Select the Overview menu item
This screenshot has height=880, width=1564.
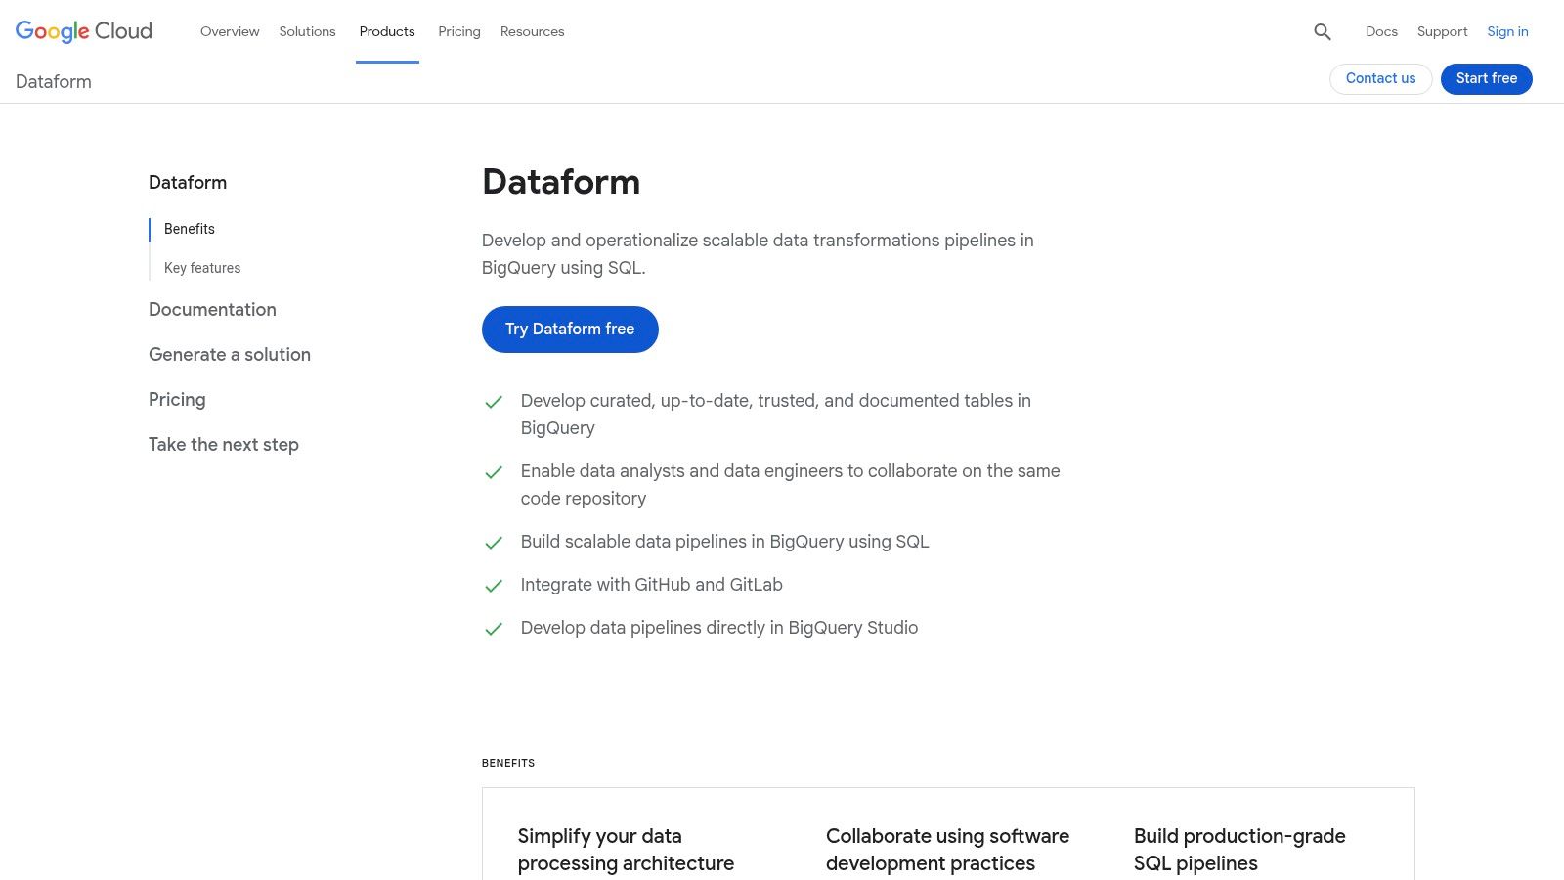click(x=230, y=31)
